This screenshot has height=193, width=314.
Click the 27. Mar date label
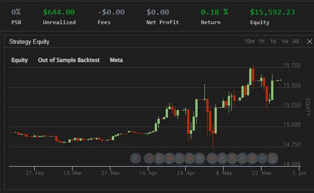[110, 173]
